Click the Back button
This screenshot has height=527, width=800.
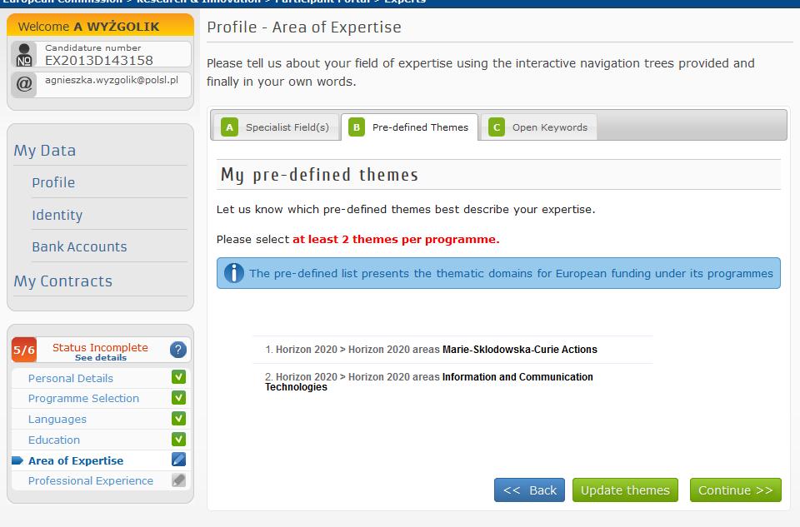pos(530,490)
